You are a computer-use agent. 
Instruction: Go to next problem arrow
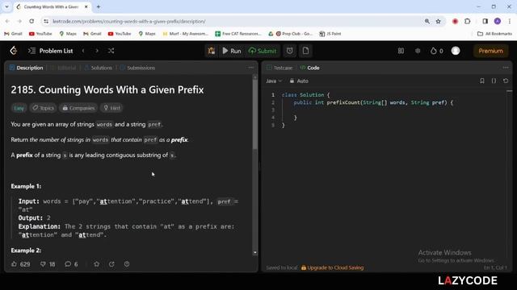(x=97, y=51)
